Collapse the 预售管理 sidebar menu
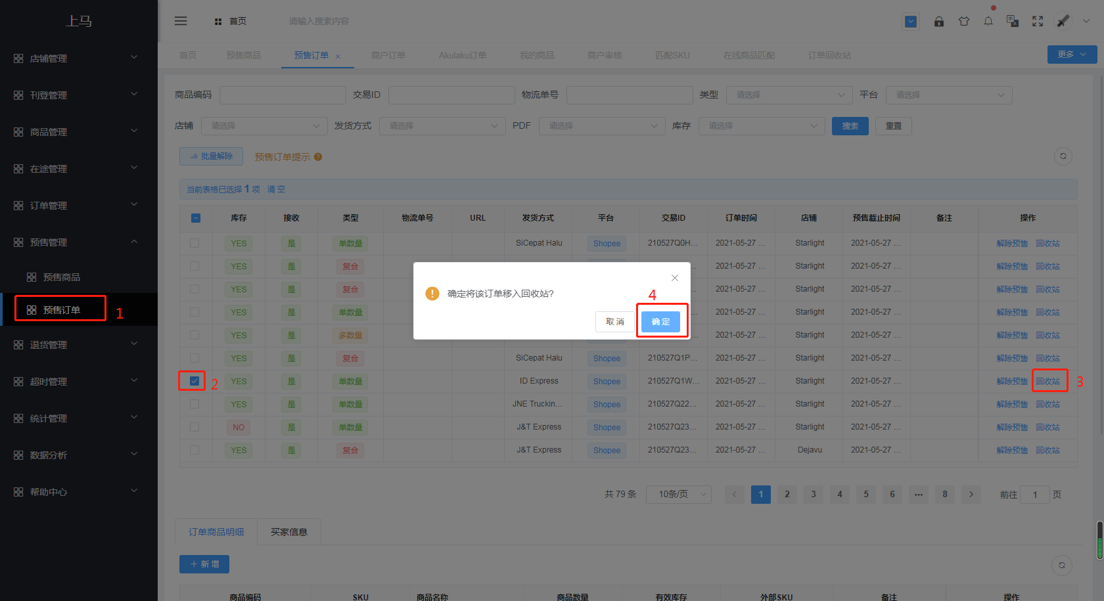The height and width of the screenshot is (601, 1104). click(79, 242)
